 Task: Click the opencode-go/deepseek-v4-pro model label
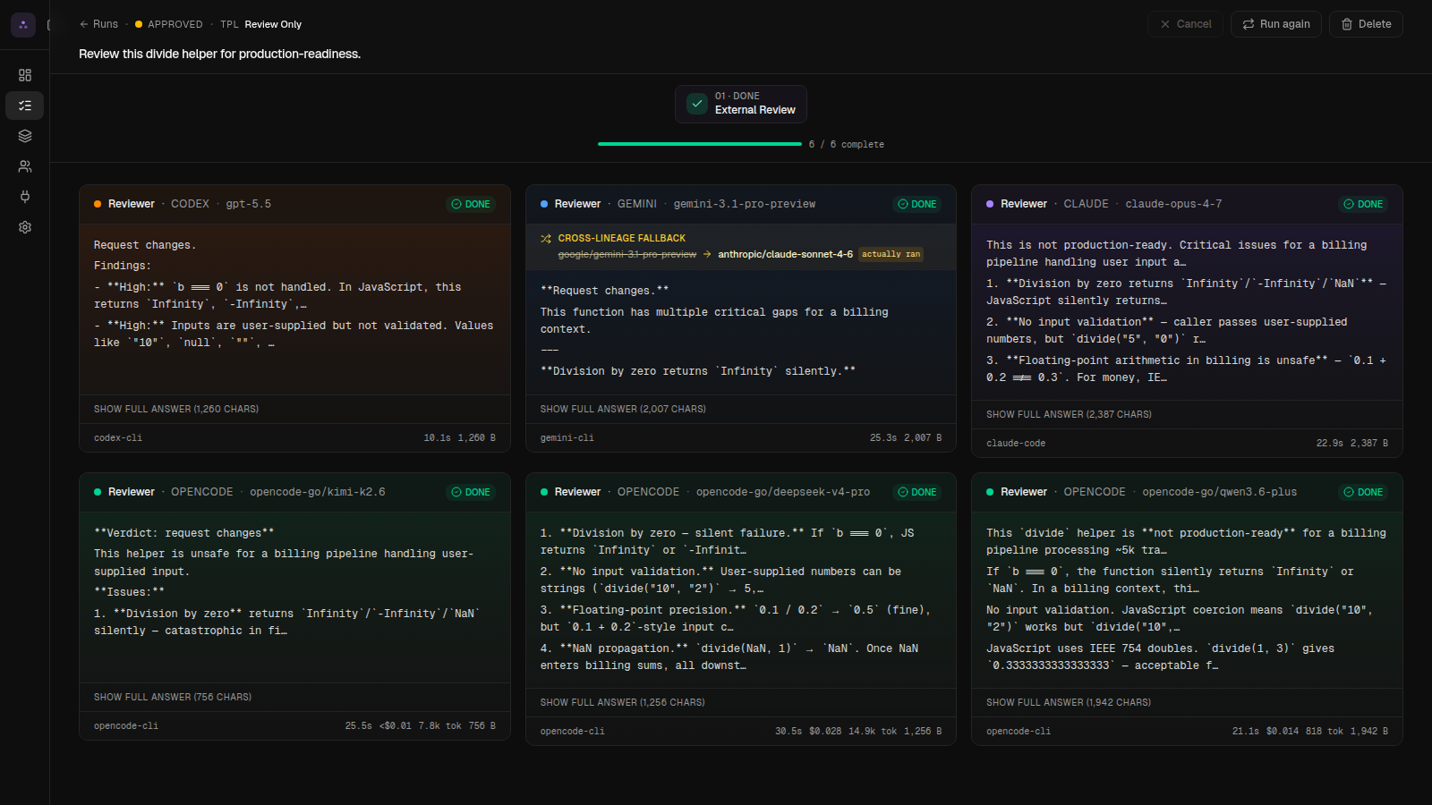(x=783, y=492)
